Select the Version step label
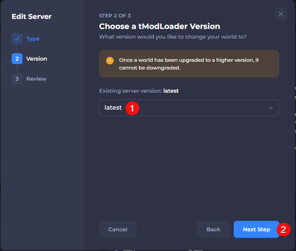This screenshot has width=296, height=251. 37,59
